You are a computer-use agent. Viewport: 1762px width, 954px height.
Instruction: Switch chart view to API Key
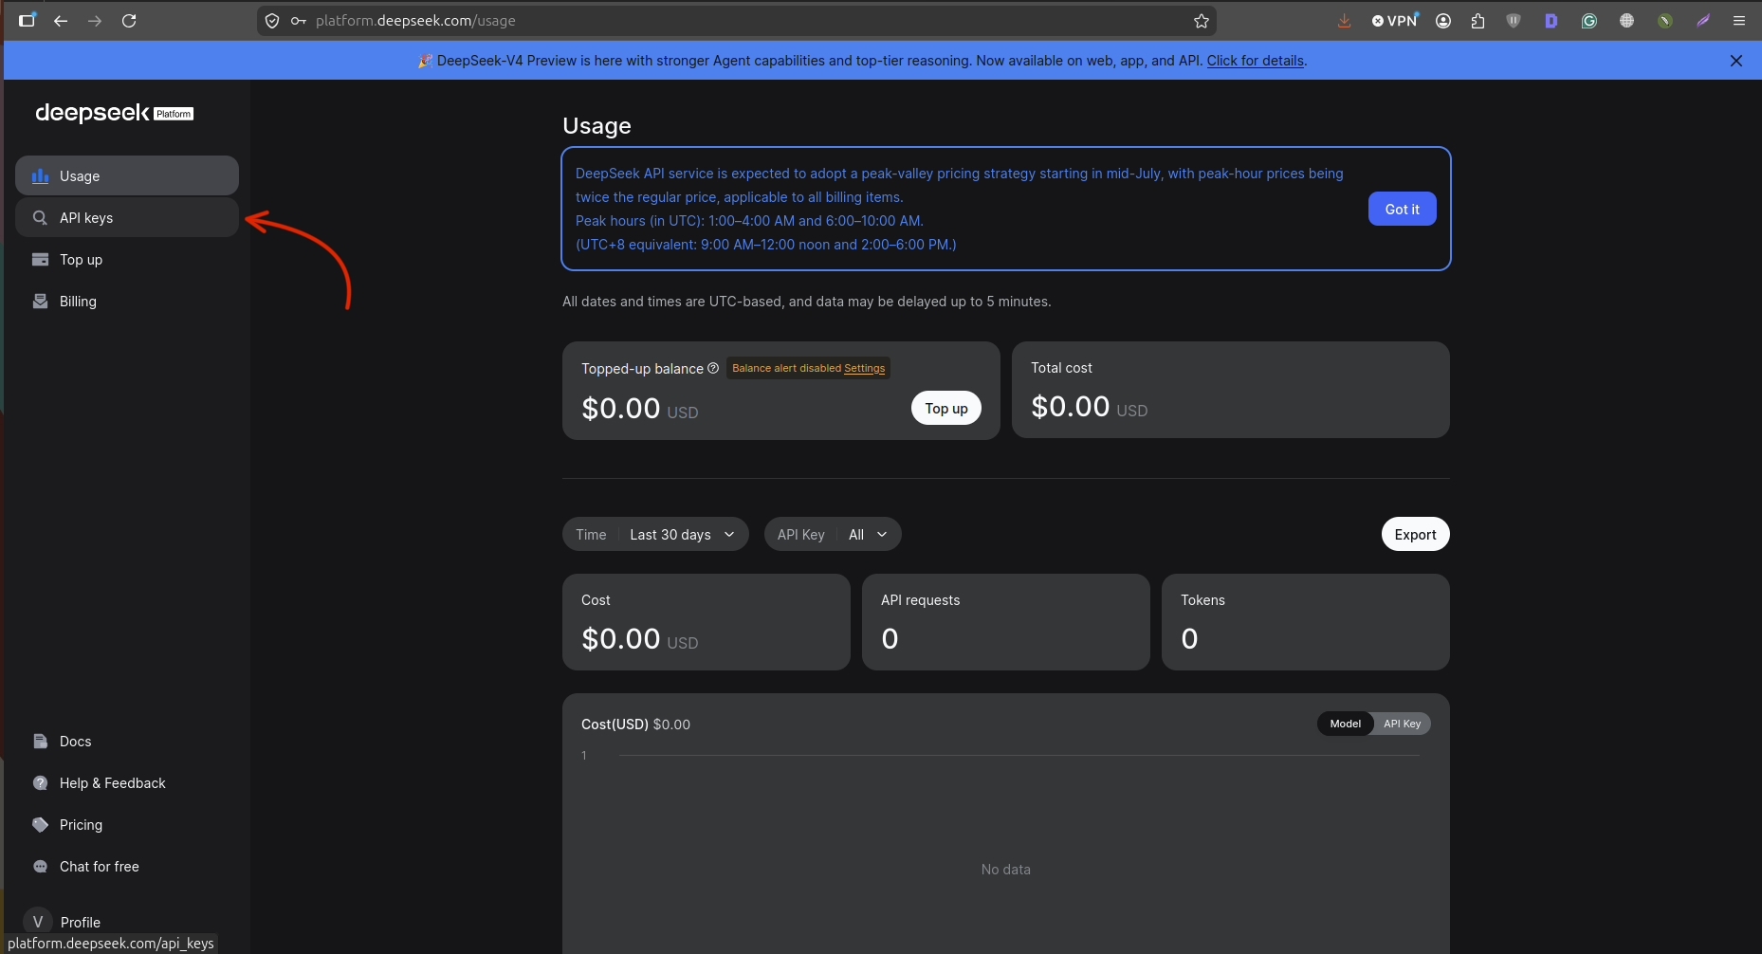click(x=1402, y=724)
